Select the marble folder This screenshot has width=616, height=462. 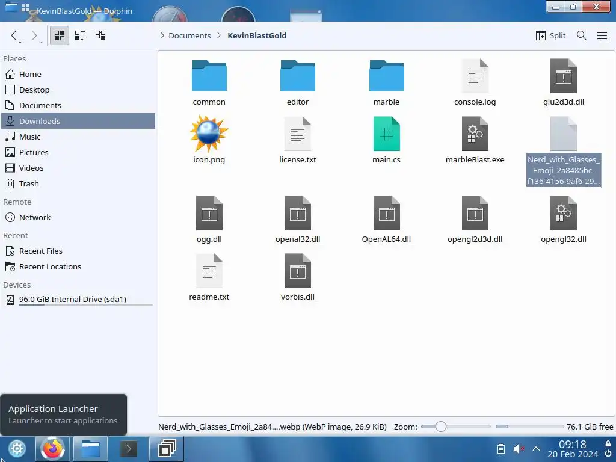[x=387, y=83]
